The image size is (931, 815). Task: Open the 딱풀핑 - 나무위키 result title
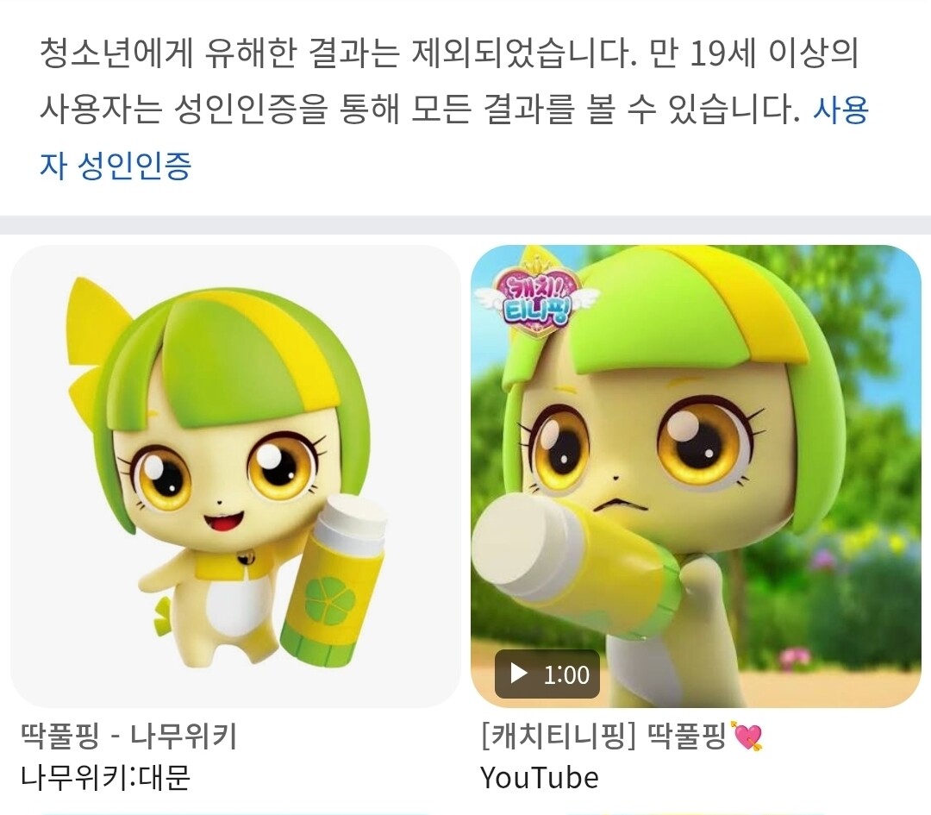pos(128,737)
